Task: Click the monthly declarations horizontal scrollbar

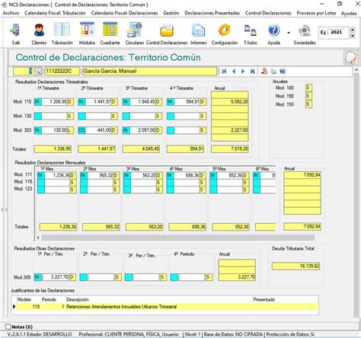Action: tap(177, 238)
